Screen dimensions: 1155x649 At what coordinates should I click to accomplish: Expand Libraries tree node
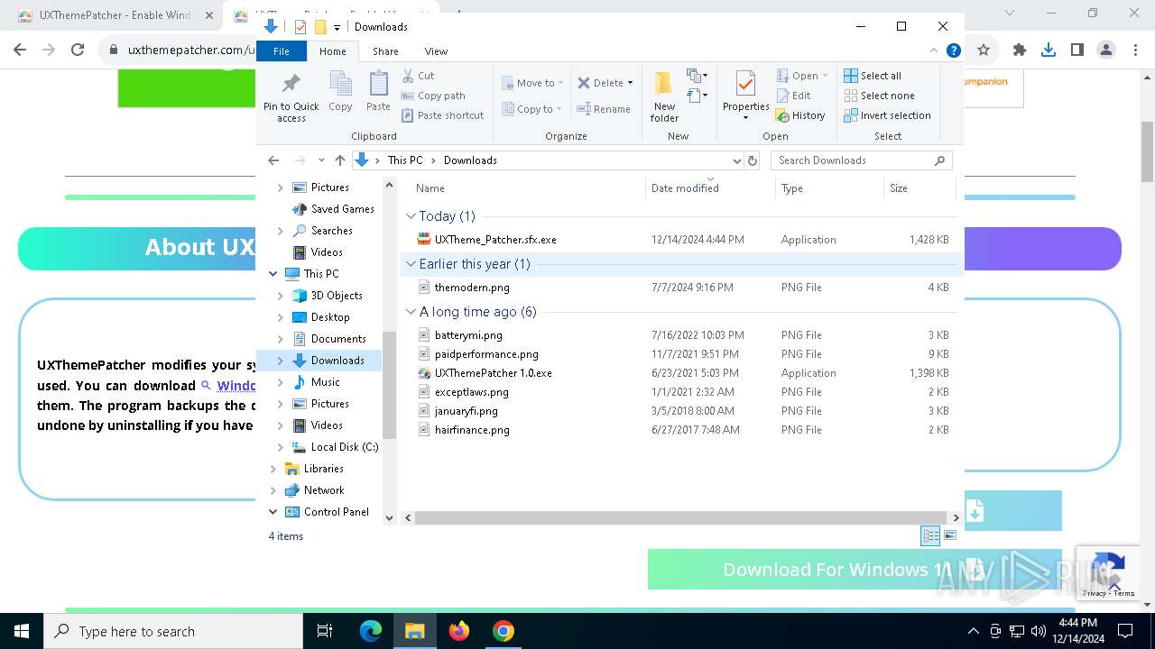pos(273,469)
